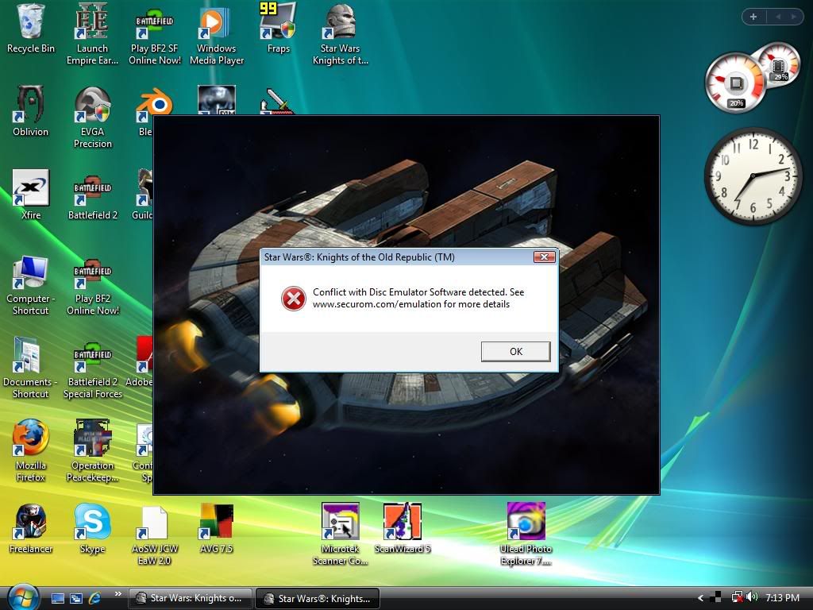The height and width of the screenshot is (610, 813).
Task: Select the Ulead Photo Explorer shortcut
Action: tap(526, 535)
